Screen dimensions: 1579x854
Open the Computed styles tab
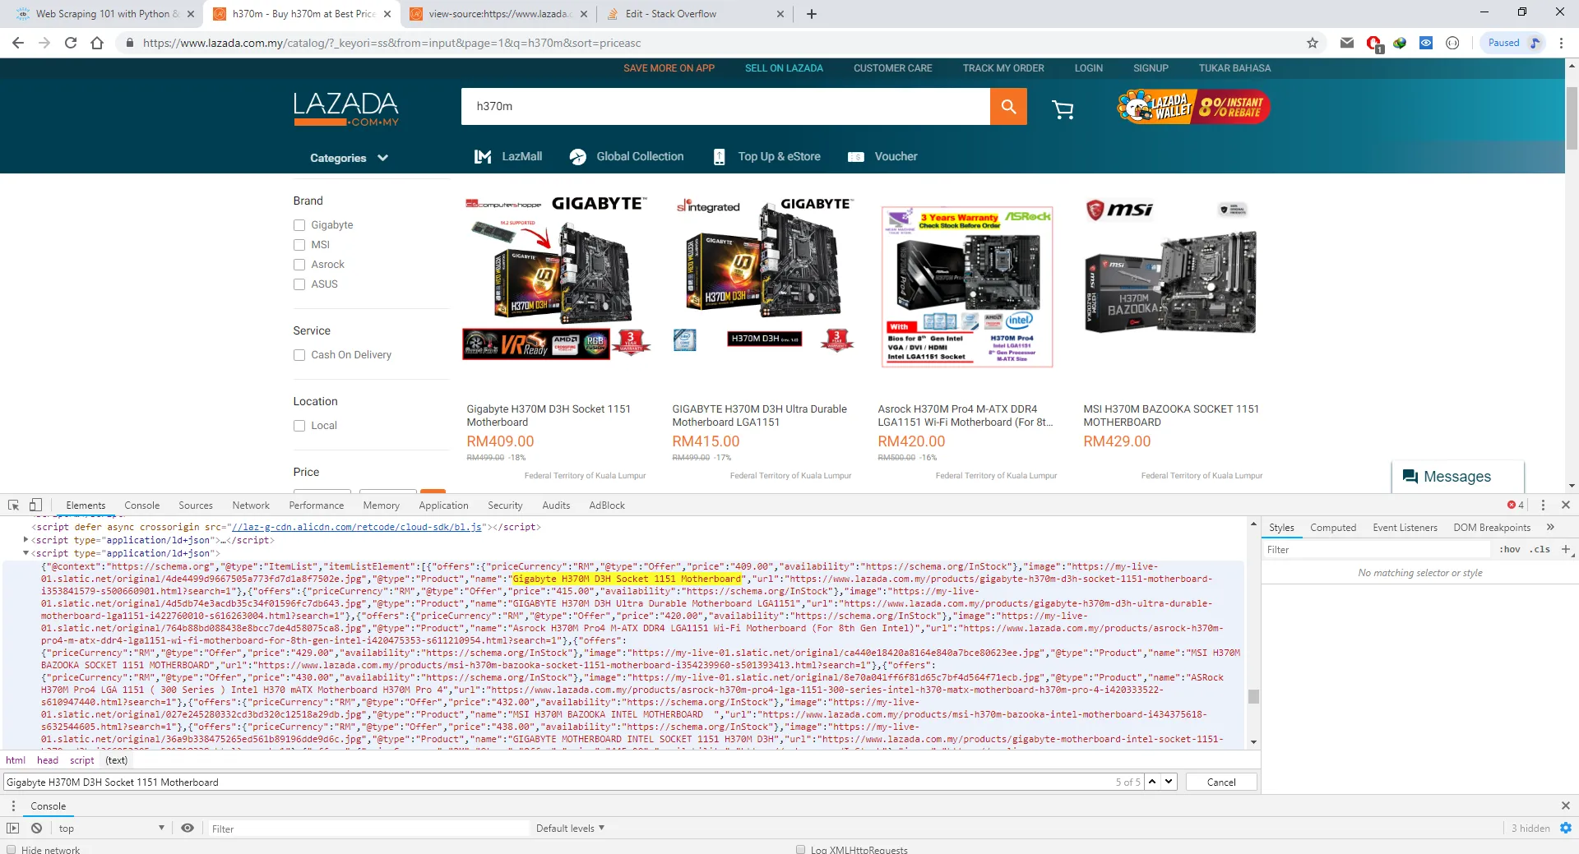tap(1332, 527)
